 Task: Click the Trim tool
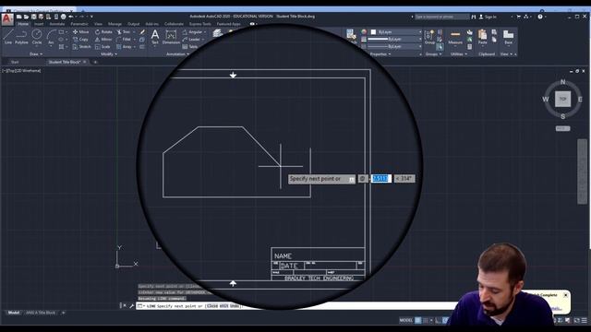pyautogui.click(x=124, y=32)
